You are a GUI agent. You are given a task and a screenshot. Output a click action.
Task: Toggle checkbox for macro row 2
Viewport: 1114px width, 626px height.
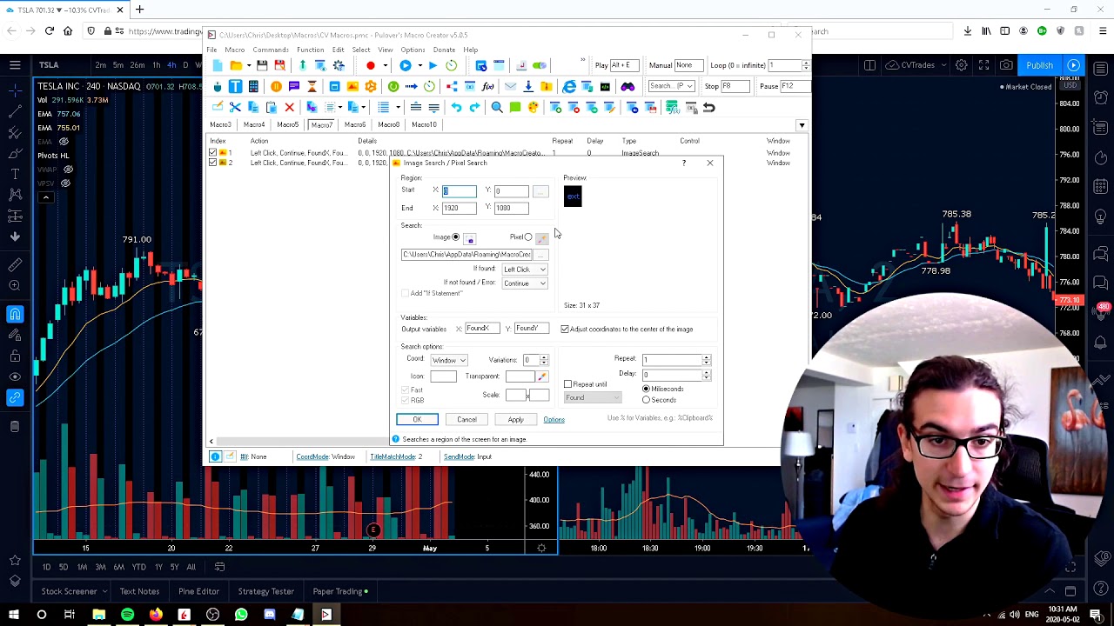coord(212,163)
